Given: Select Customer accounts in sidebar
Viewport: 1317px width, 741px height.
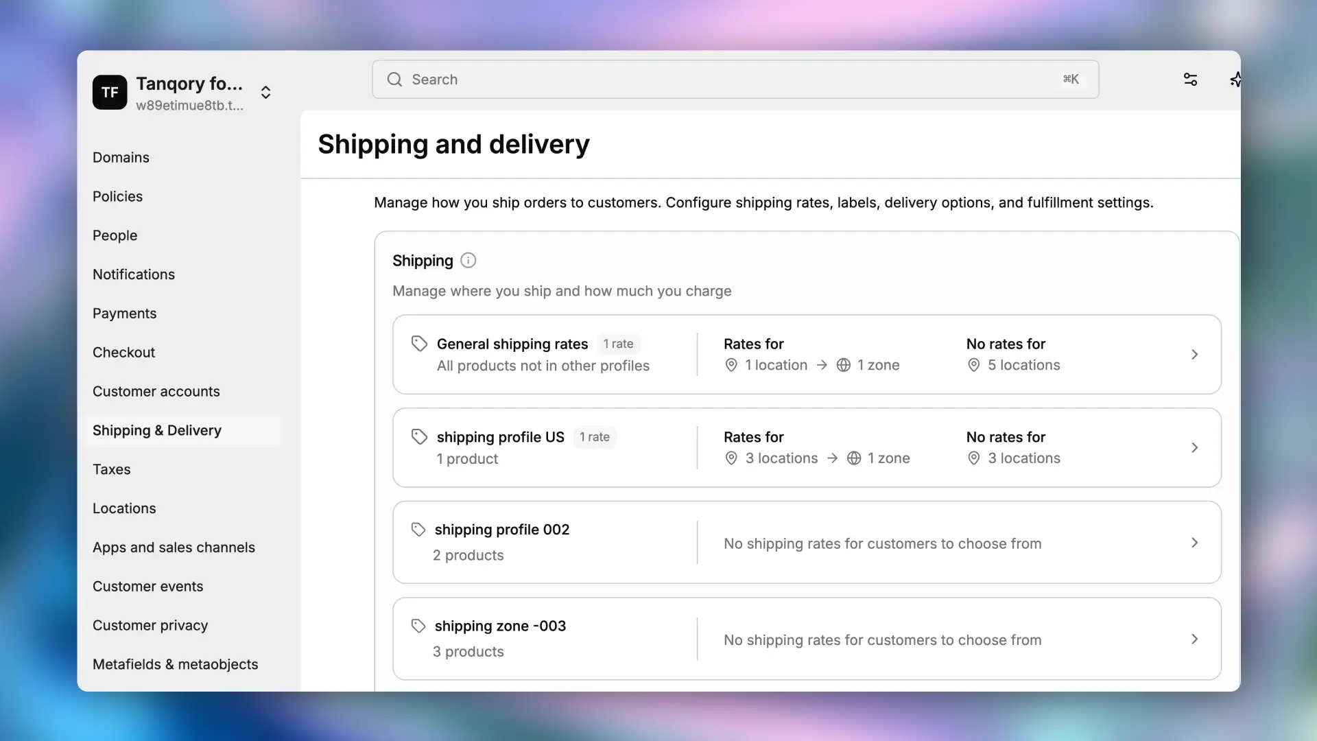Looking at the screenshot, I should pos(156,392).
